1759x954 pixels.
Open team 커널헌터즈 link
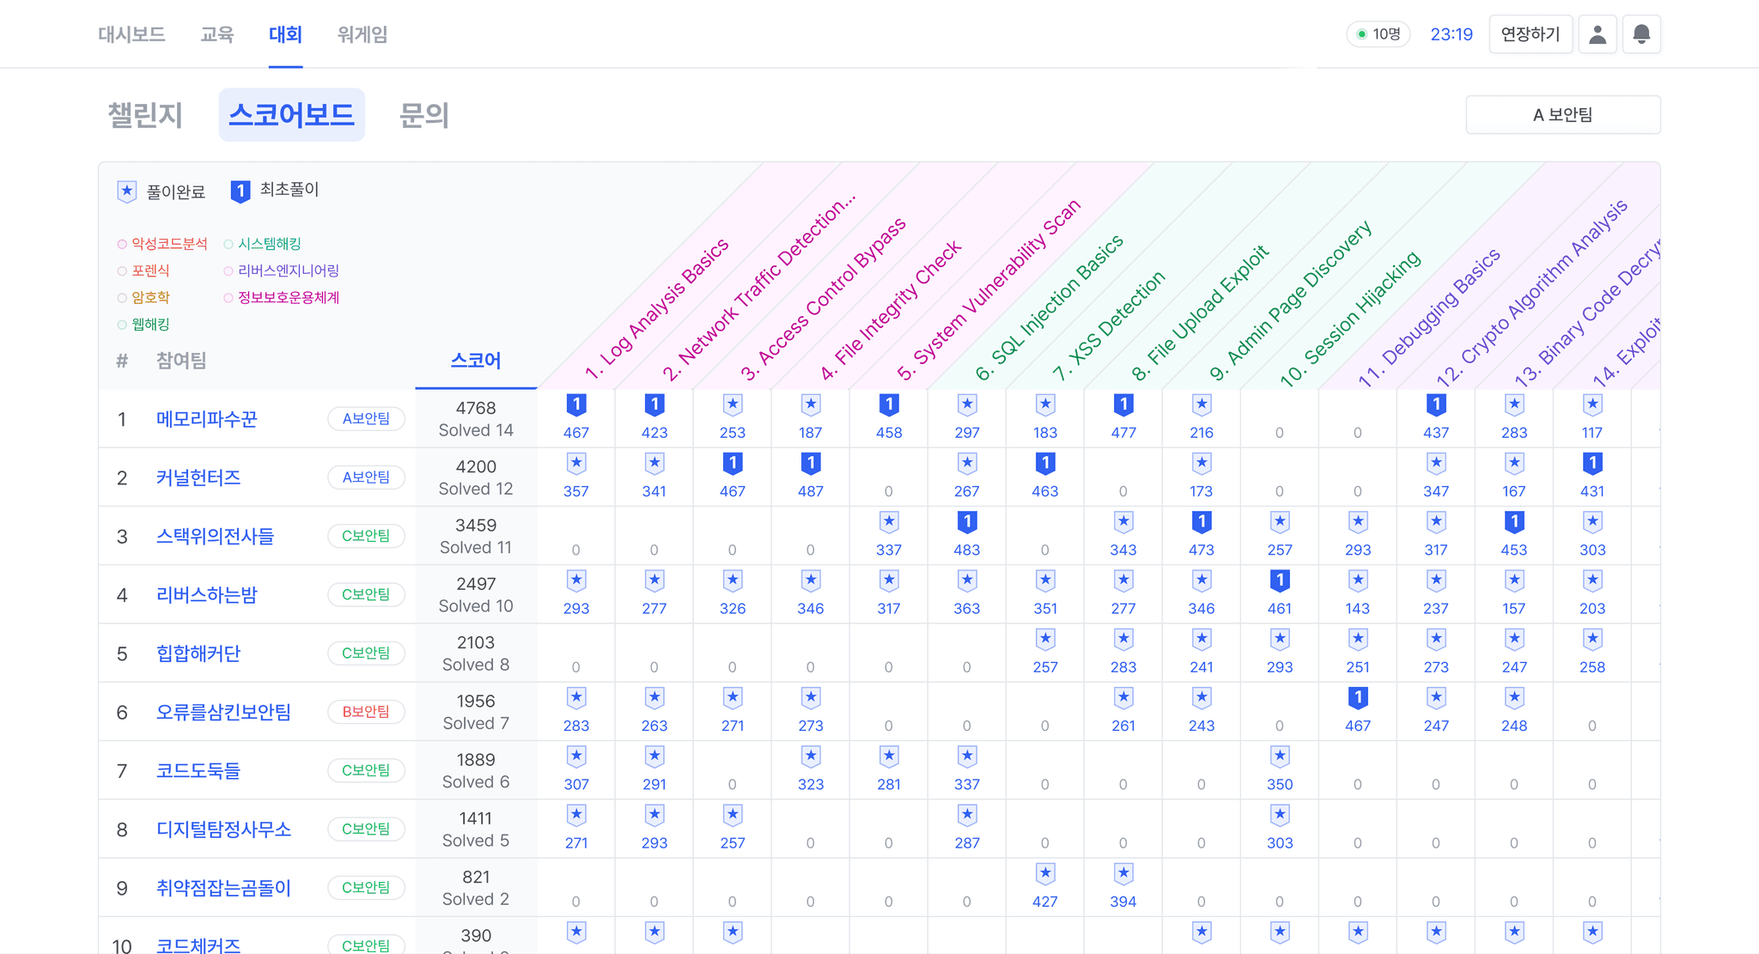tap(198, 477)
